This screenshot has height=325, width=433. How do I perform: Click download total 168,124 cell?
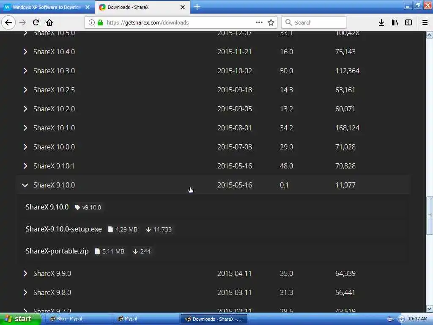click(x=348, y=128)
